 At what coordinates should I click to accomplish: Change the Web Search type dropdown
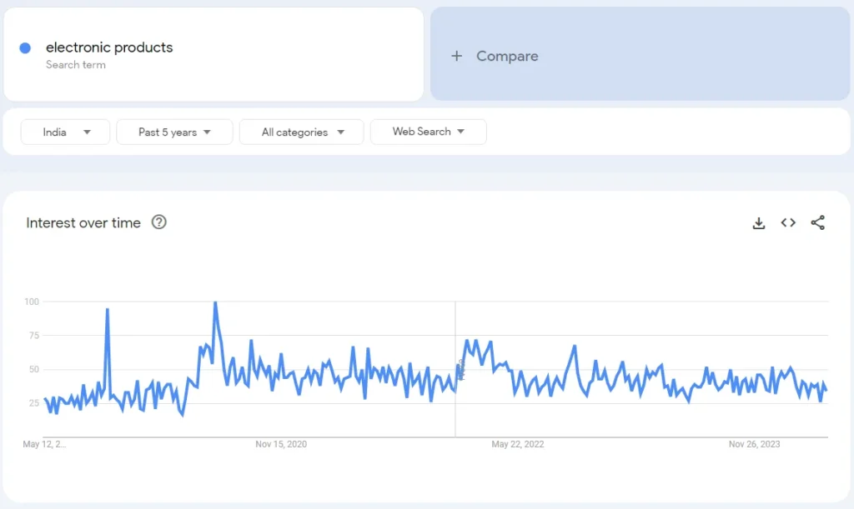428,132
